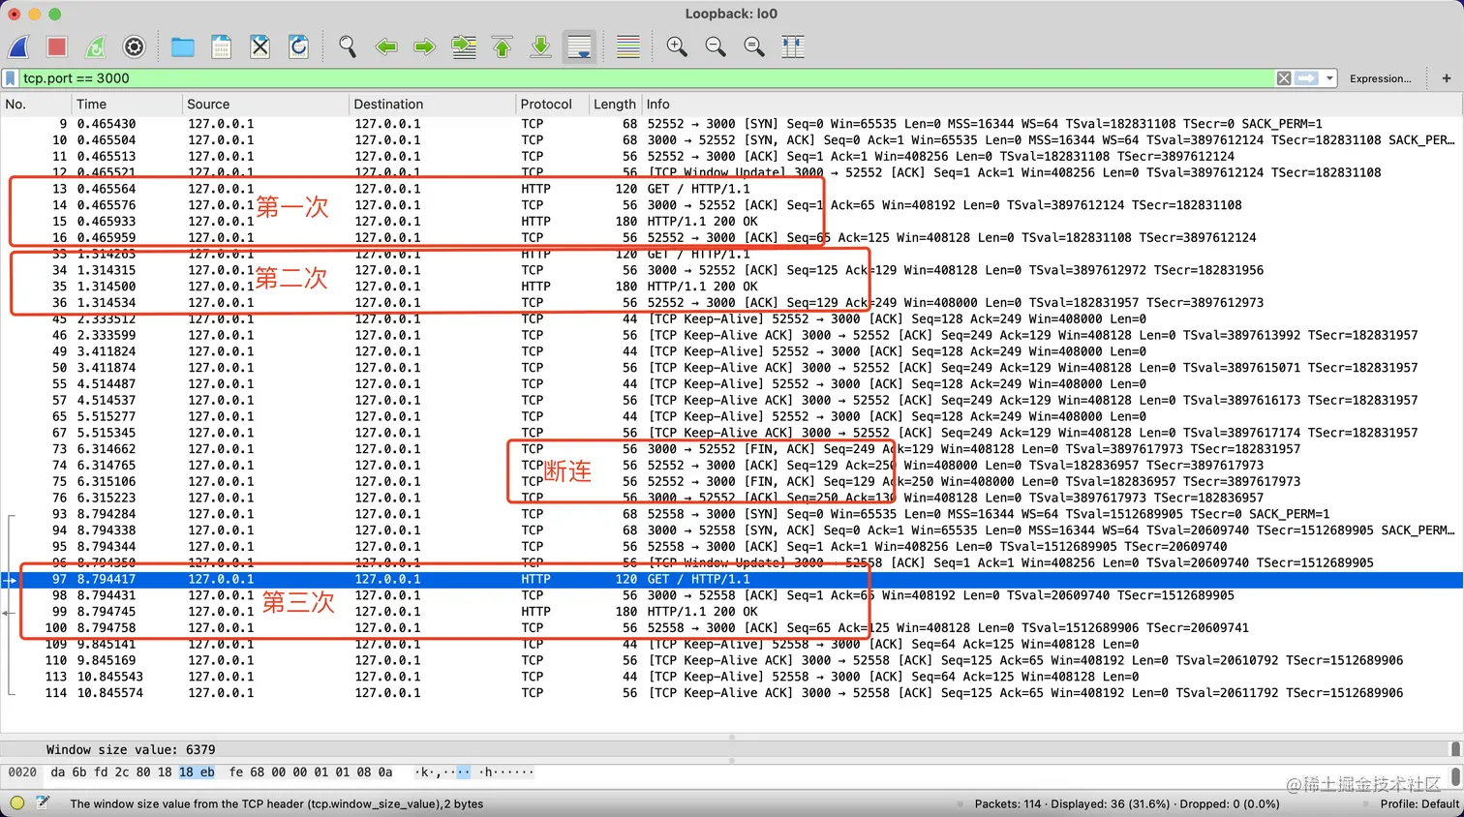Image resolution: width=1464 pixels, height=817 pixels.
Task: Restart the current capture with the green fin
Action: [x=96, y=46]
